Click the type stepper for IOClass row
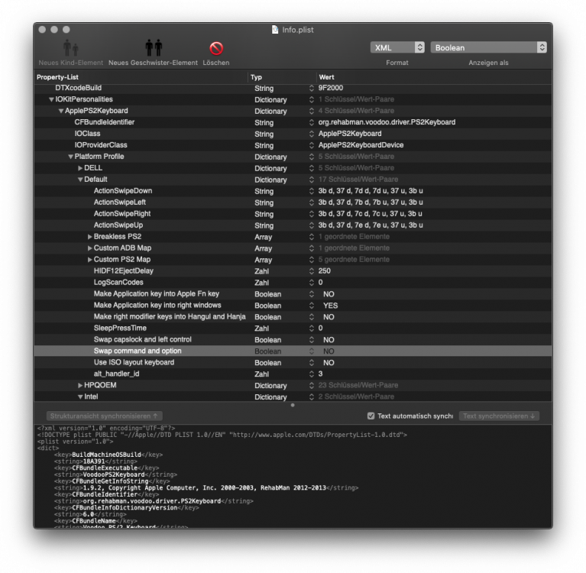 (x=311, y=134)
